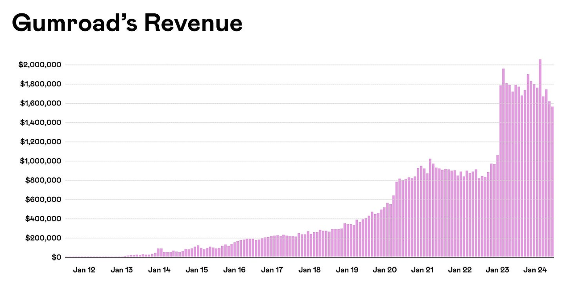Click the Jan 21 axis label
571x288 pixels.
tap(422, 270)
